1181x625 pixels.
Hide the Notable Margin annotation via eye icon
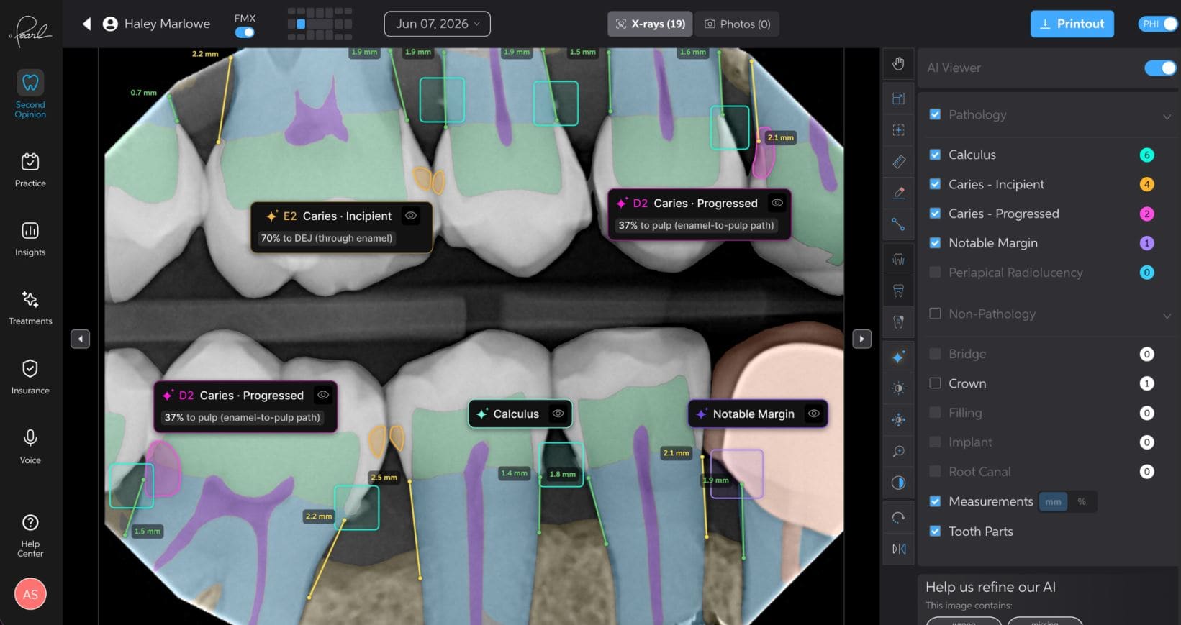pyautogui.click(x=814, y=414)
